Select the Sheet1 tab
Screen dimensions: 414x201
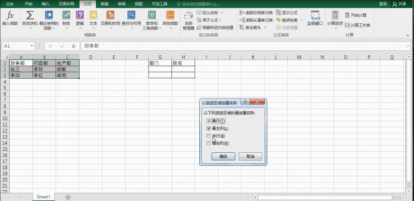click(43, 197)
